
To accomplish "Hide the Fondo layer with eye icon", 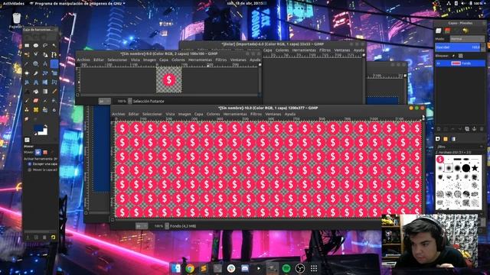I will 439,63.
